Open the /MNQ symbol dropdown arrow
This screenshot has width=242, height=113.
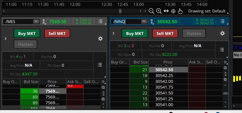tap(144, 22)
